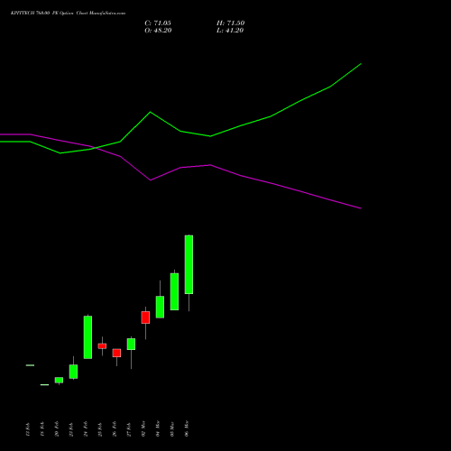
Task: Select the small red candle for 25 Feb
Action: pos(102,346)
